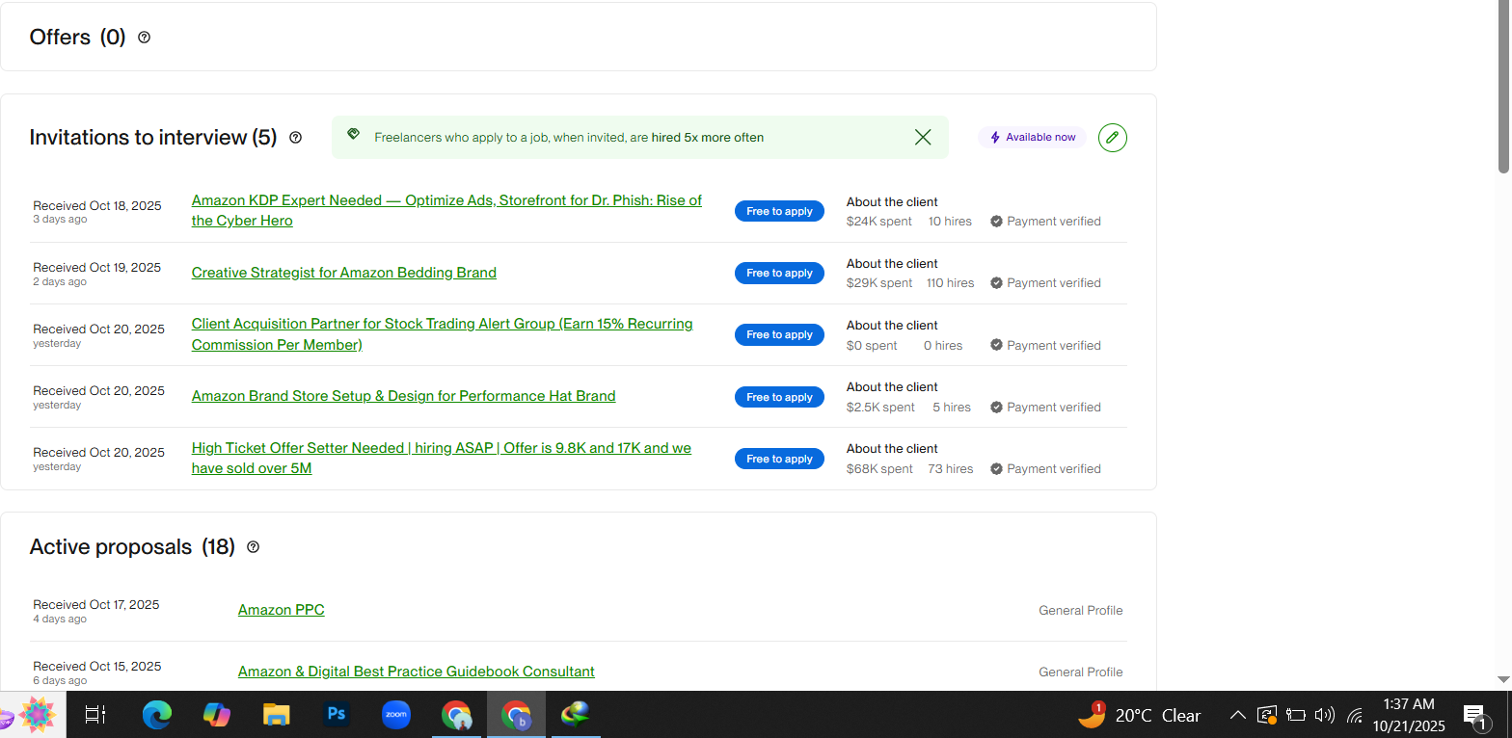
Task: Launch Photoshop from the taskbar
Action: point(337,715)
